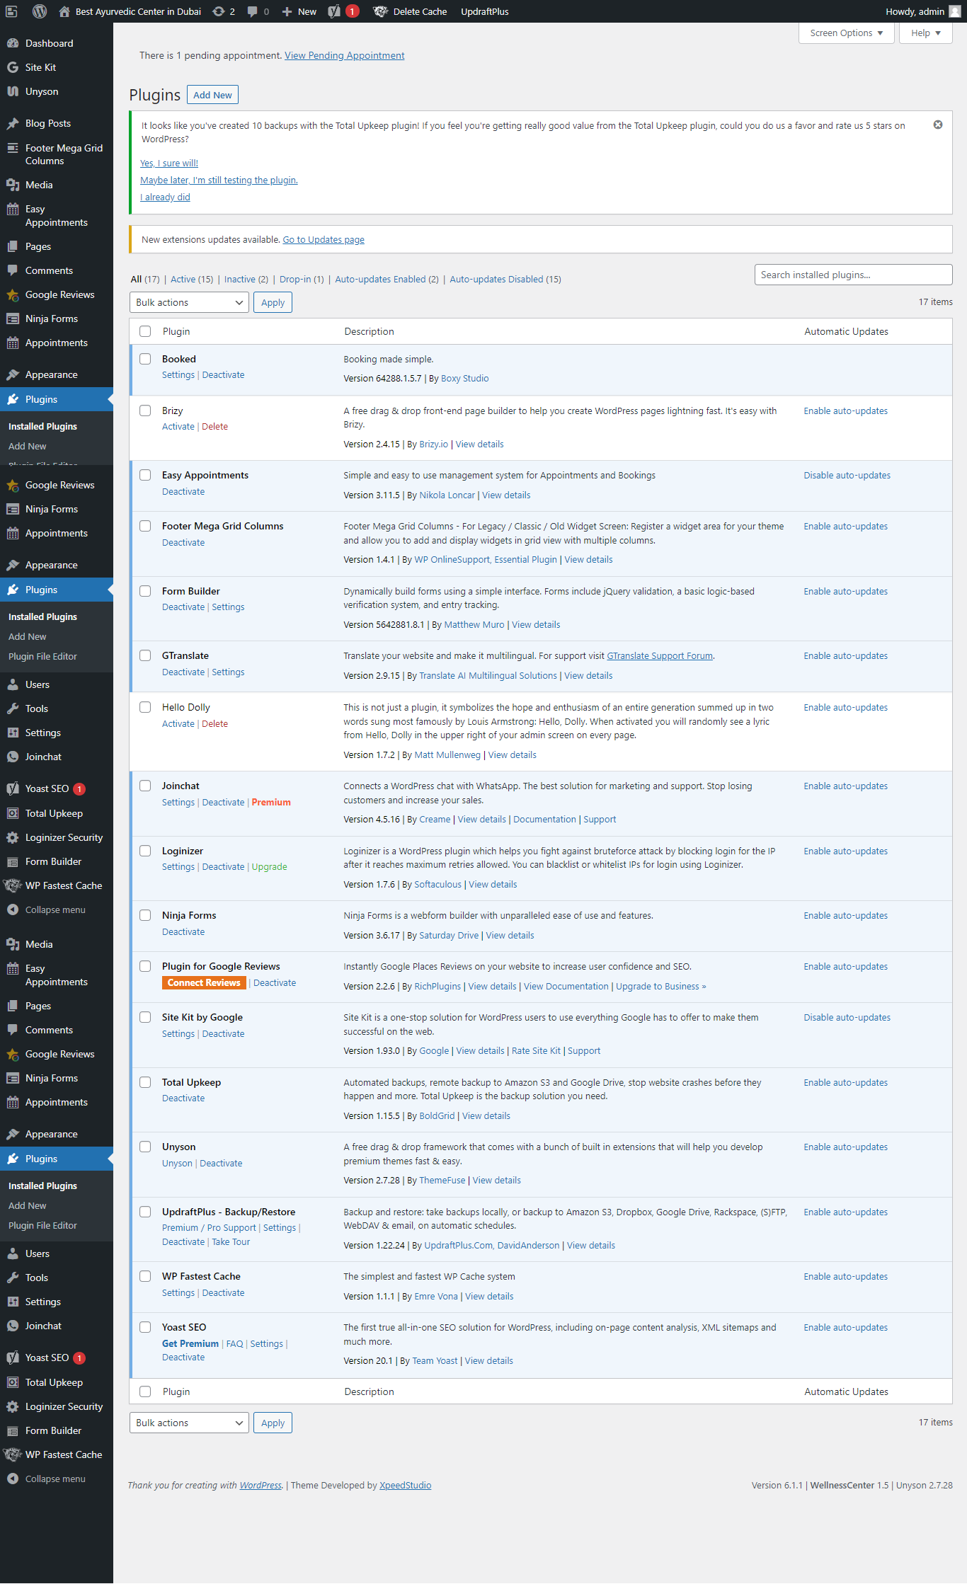
Task: Open the XpeedStudio footer link
Action: click(405, 1486)
